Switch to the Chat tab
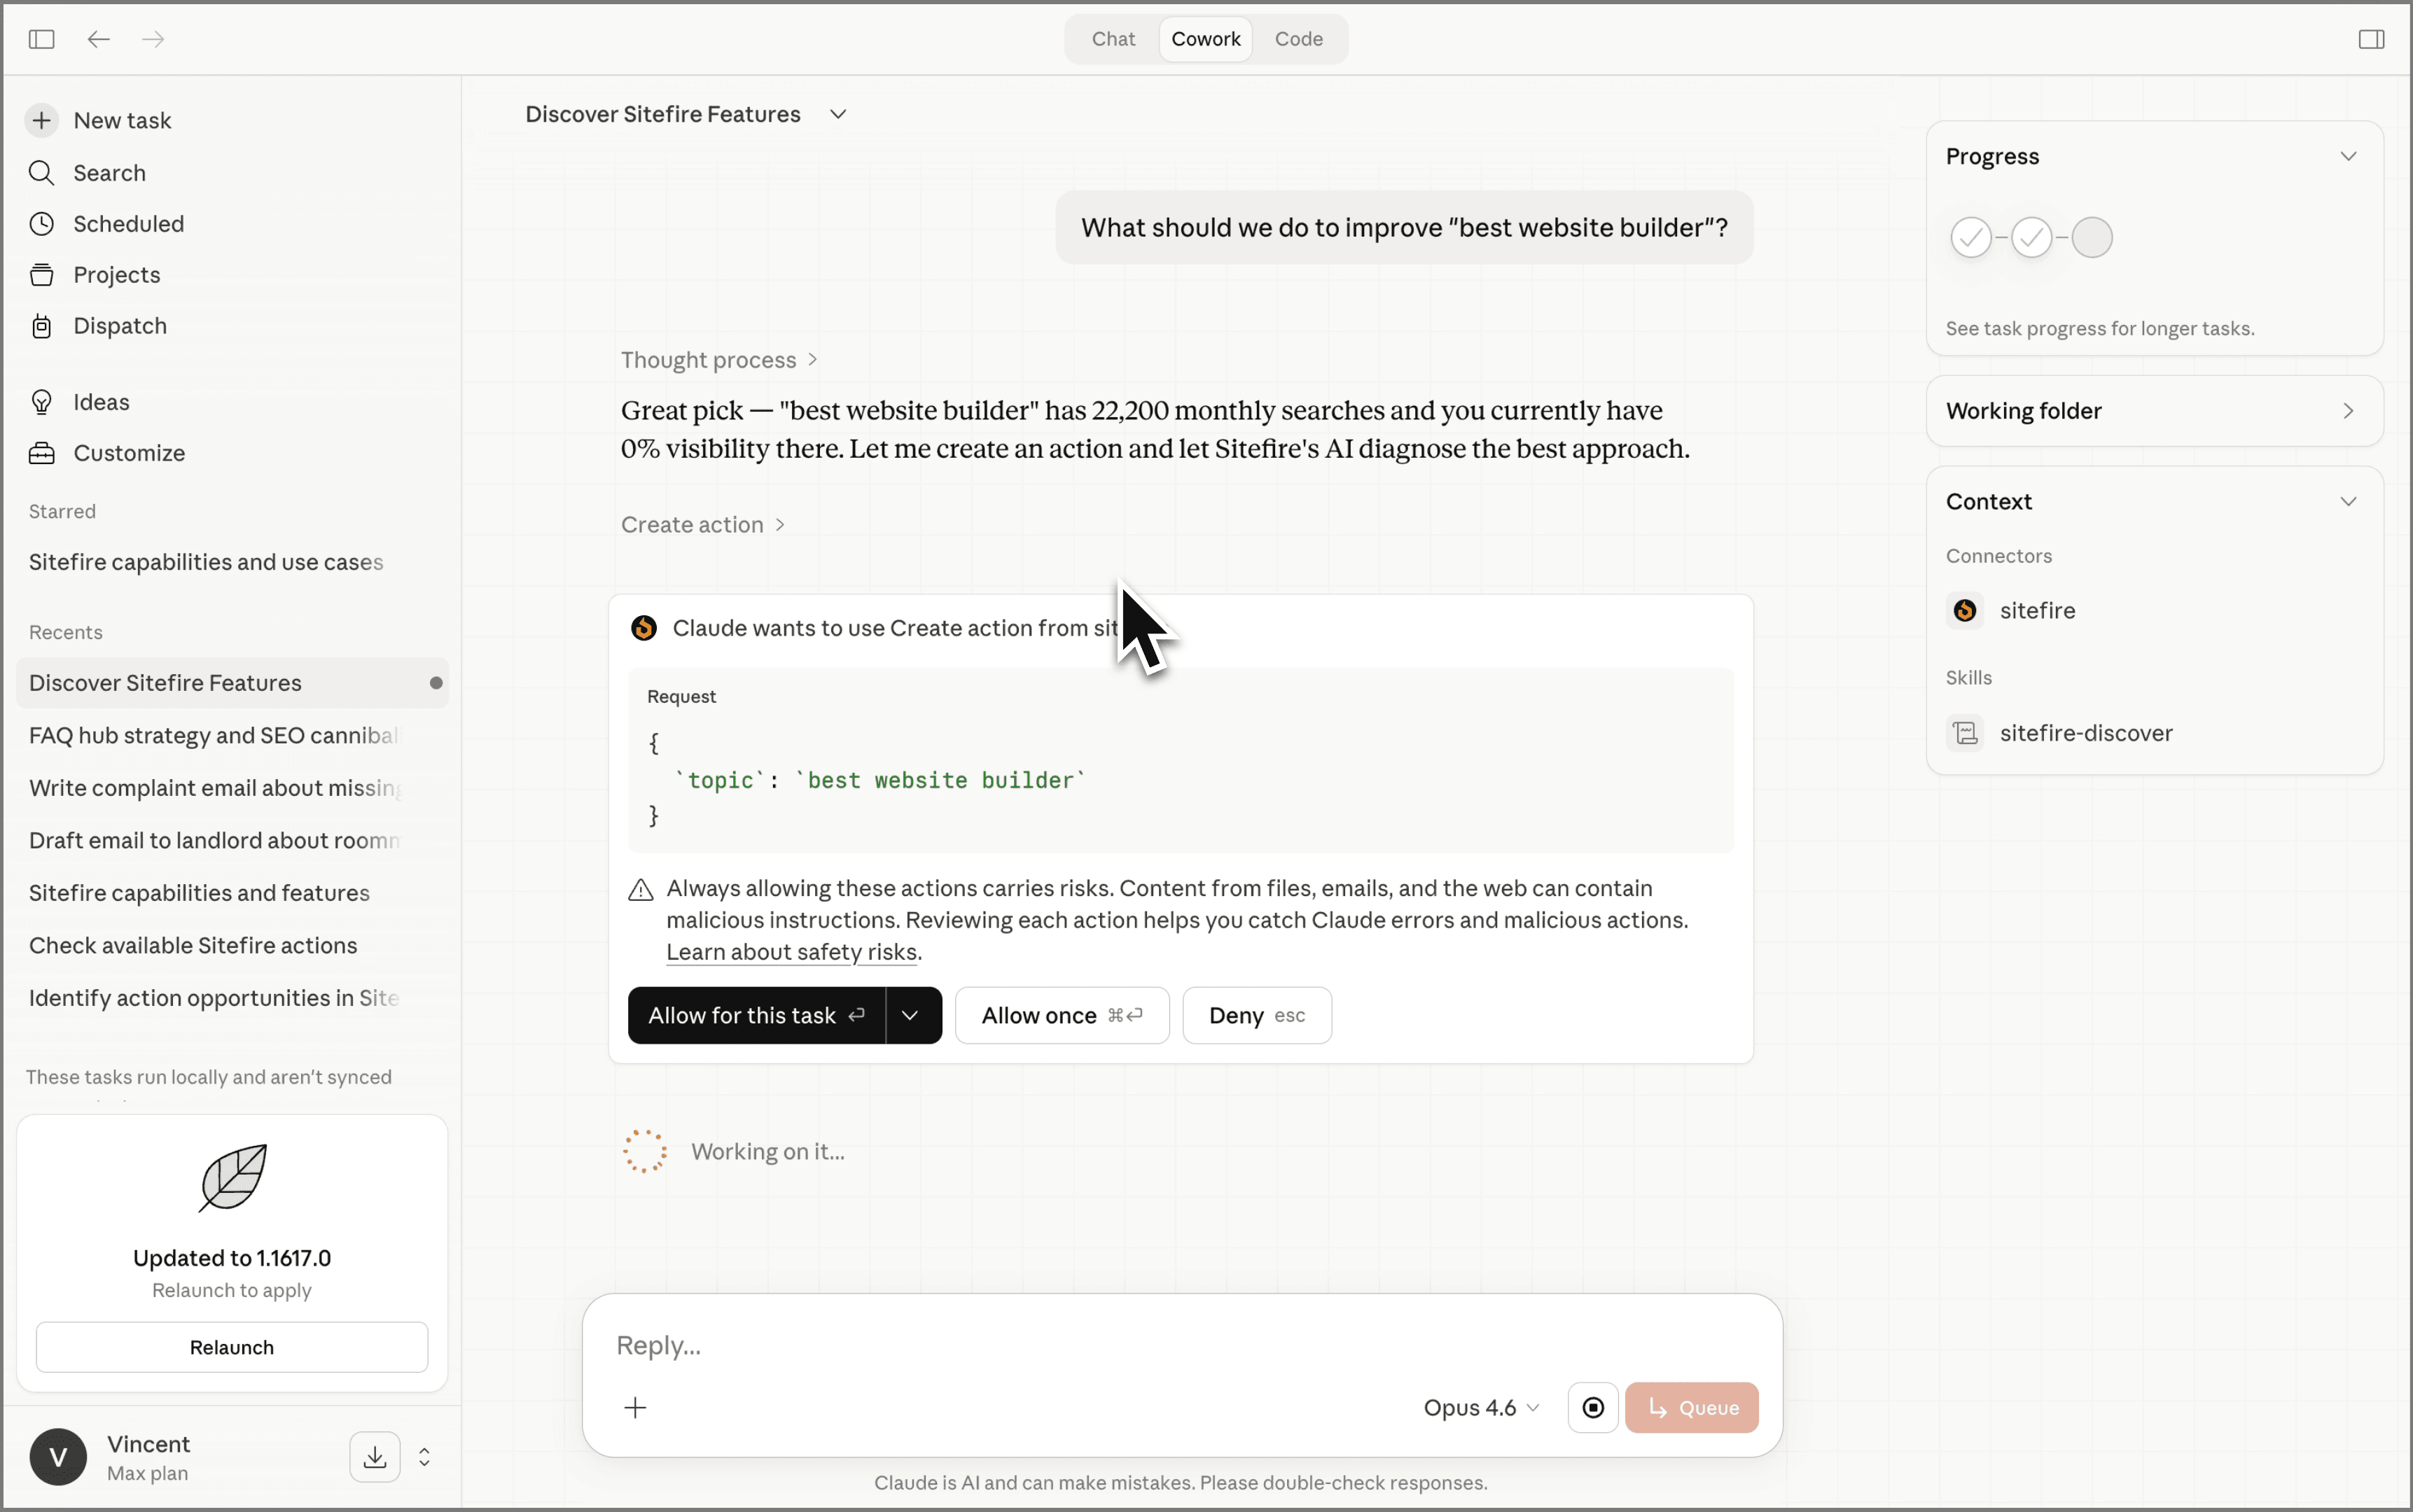 pos(1113,39)
